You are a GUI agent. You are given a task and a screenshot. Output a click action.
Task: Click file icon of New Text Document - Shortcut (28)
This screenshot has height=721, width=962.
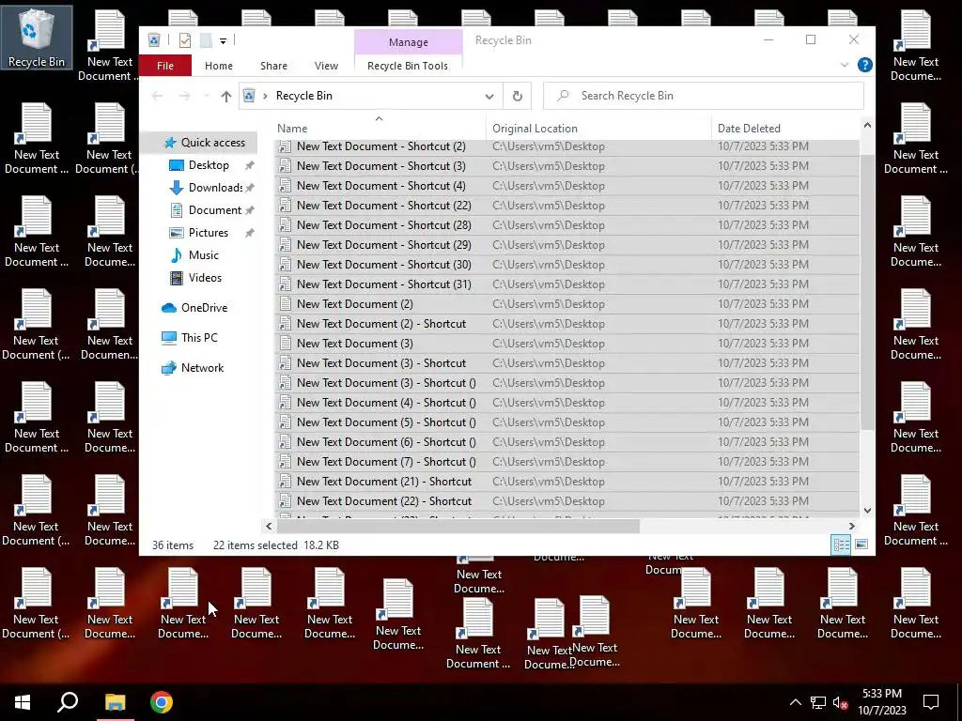click(285, 225)
